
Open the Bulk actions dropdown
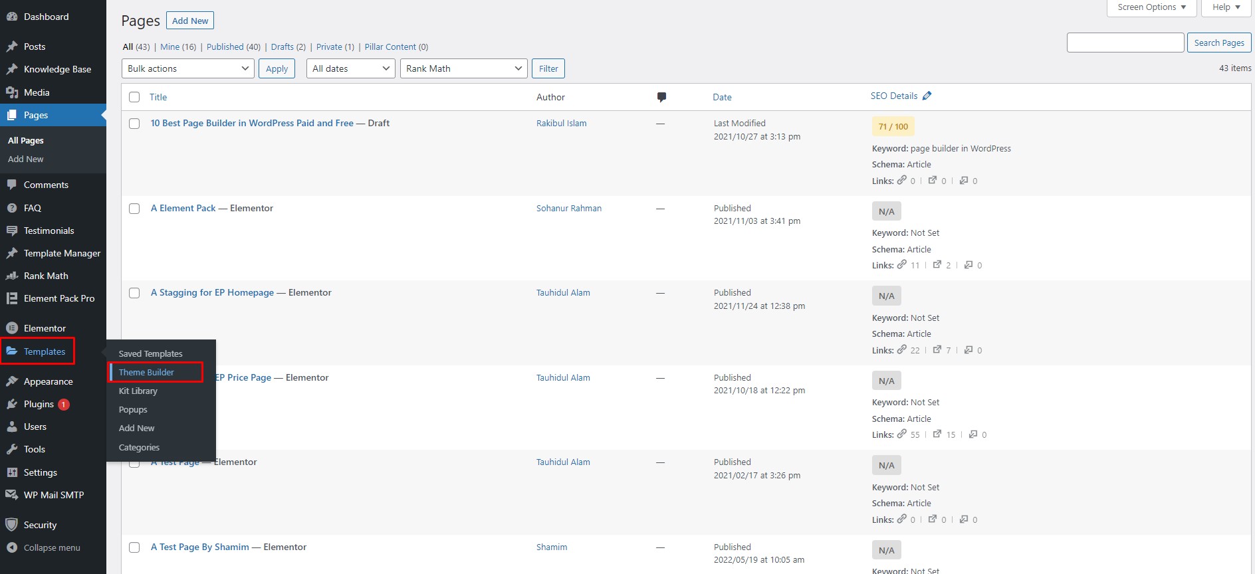pyautogui.click(x=187, y=68)
